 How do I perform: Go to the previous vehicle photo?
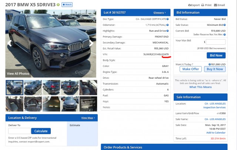click(10, 43)
